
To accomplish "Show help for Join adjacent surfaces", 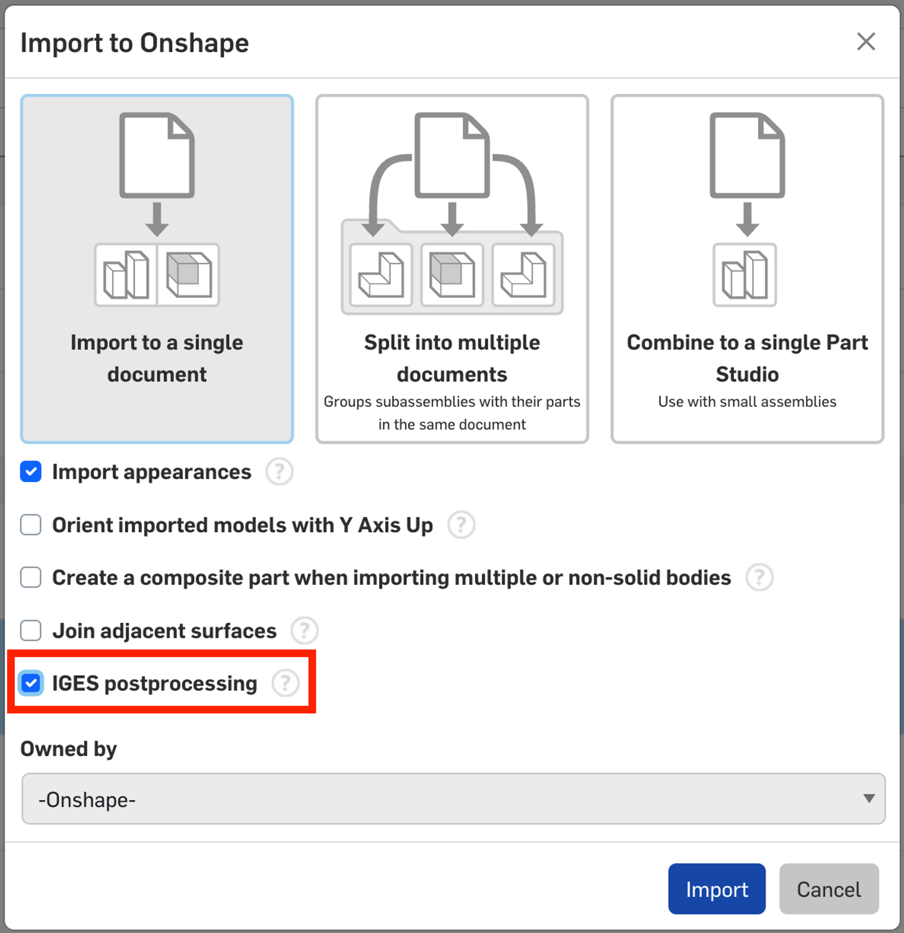I will (x=305, y=631).
